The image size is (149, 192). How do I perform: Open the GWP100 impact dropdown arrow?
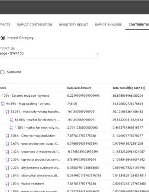pos(98,54)
